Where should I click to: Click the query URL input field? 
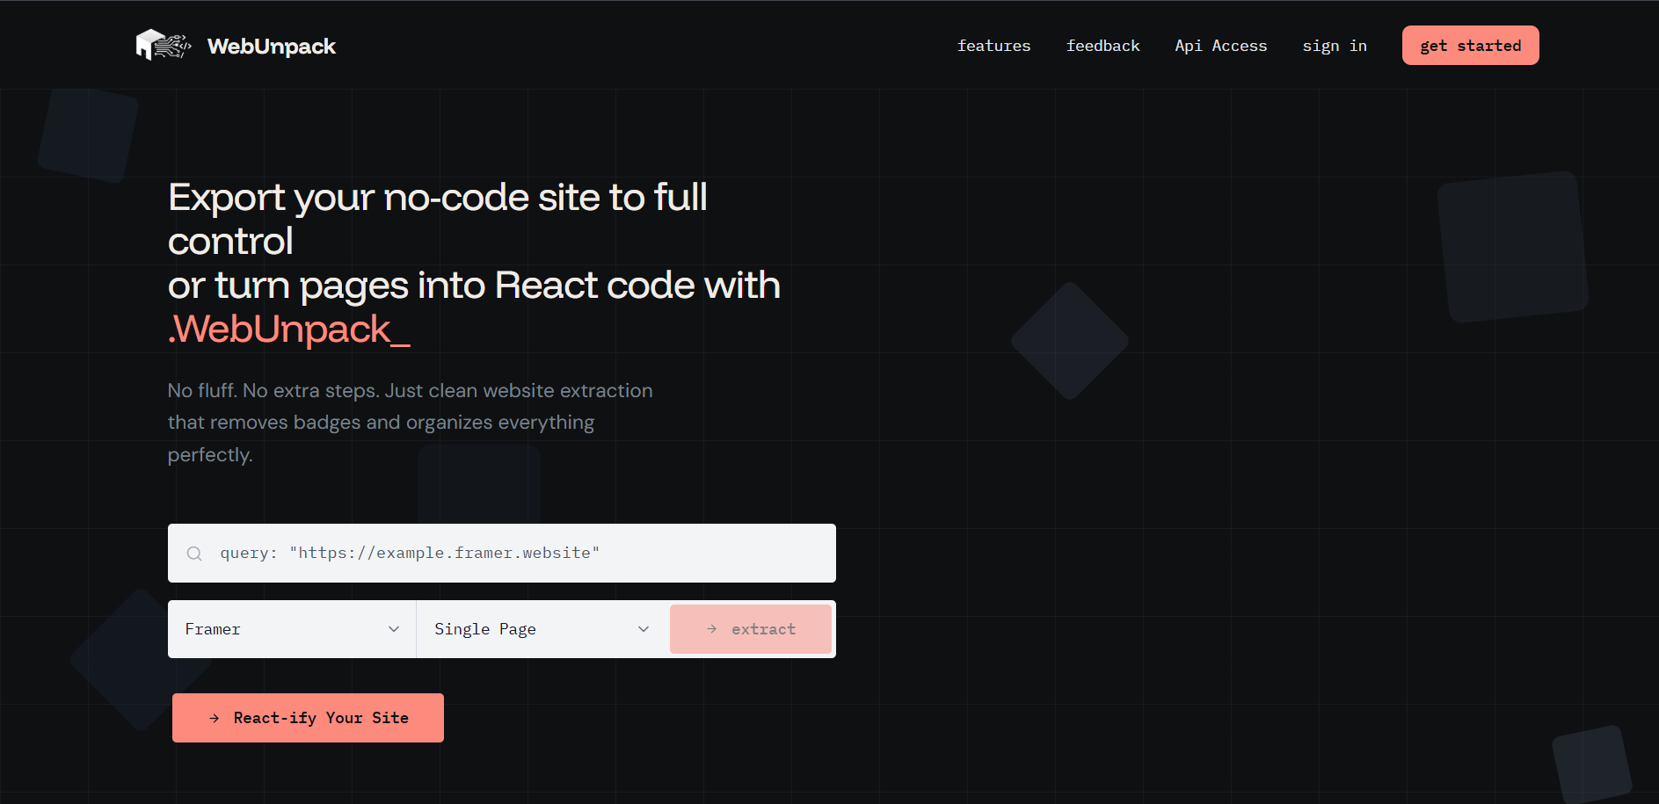[501, 553]
